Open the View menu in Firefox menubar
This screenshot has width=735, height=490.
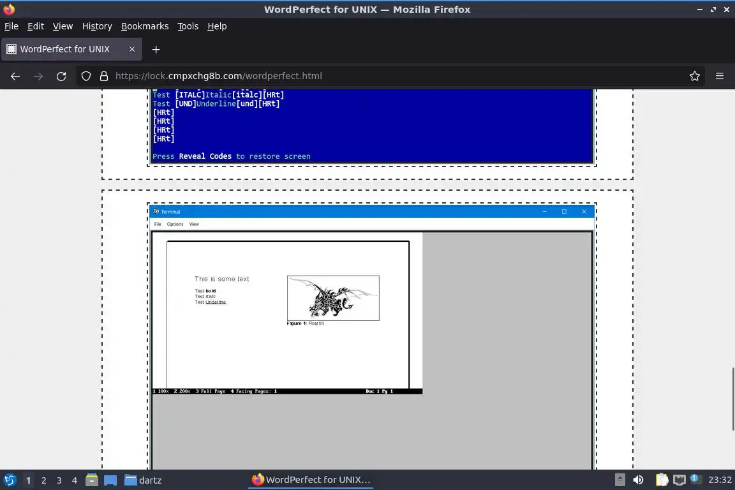tap(63, 26)
